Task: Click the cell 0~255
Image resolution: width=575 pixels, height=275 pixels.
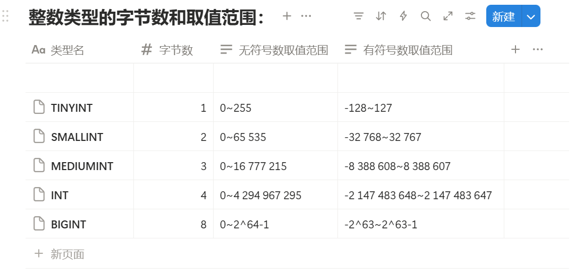Action: tap(275, 107)
